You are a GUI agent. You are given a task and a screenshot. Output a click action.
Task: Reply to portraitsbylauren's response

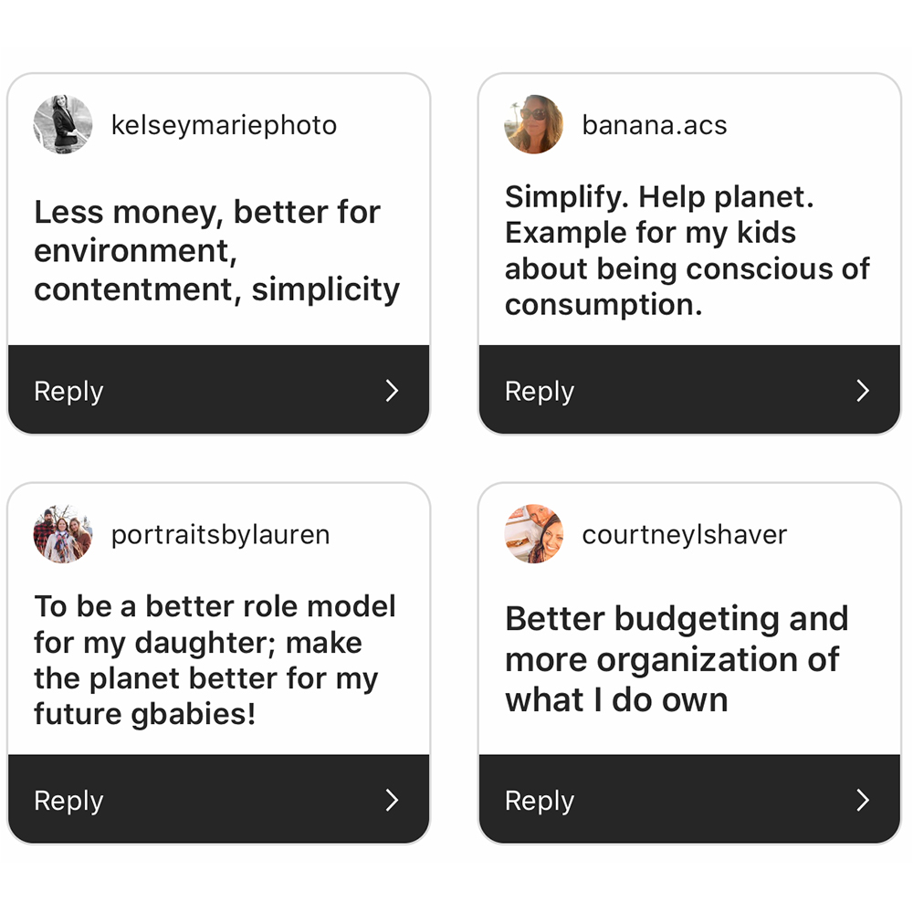(219, 799)
